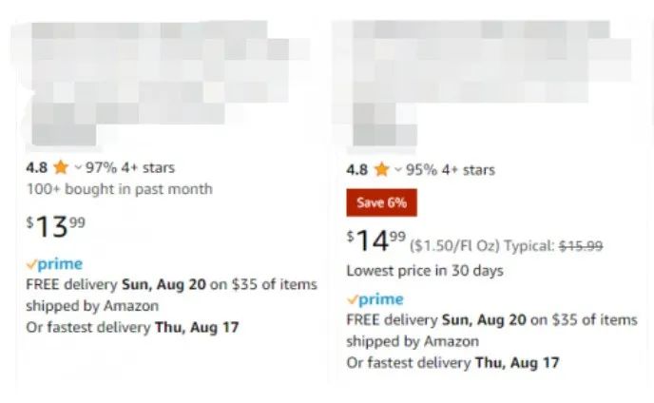Open the blurred right product title

pyautogui.click(x=486, y=84)
